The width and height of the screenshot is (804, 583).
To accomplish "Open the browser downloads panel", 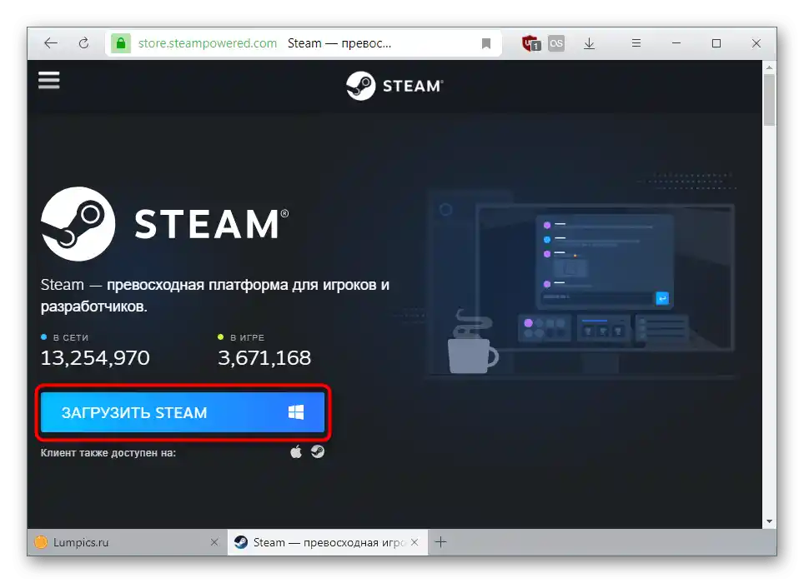I will tap(589, 42).
